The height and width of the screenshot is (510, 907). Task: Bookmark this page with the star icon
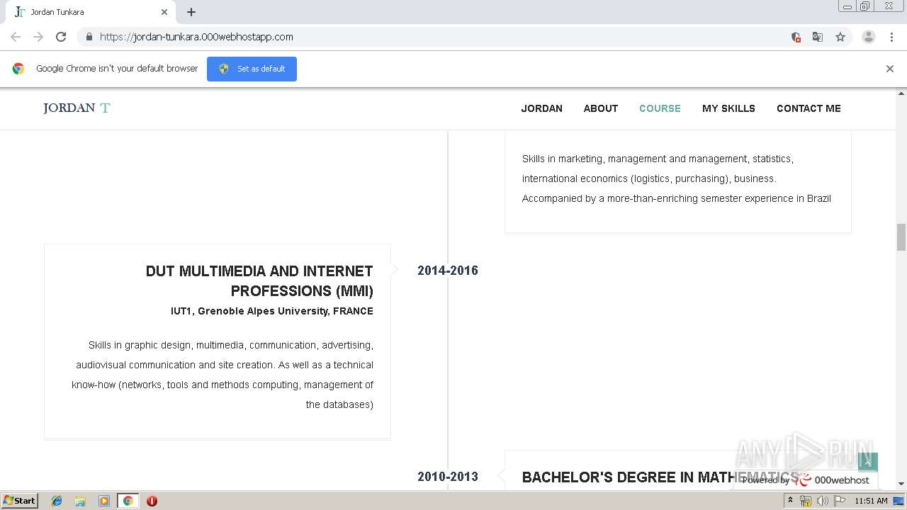[x=840, y=37]
